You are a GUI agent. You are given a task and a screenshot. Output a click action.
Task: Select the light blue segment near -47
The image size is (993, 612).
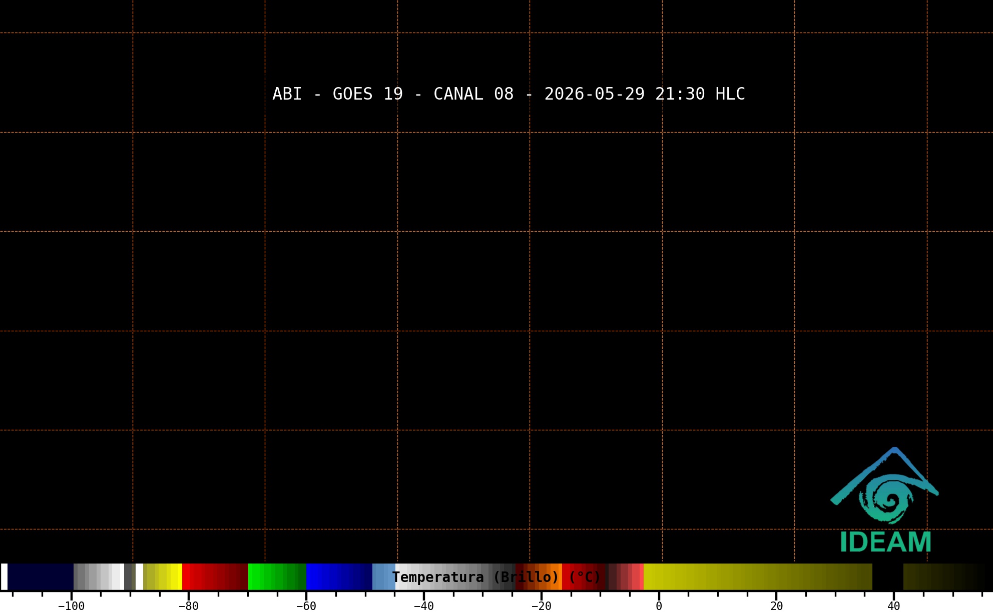click(x=384, y=577)
